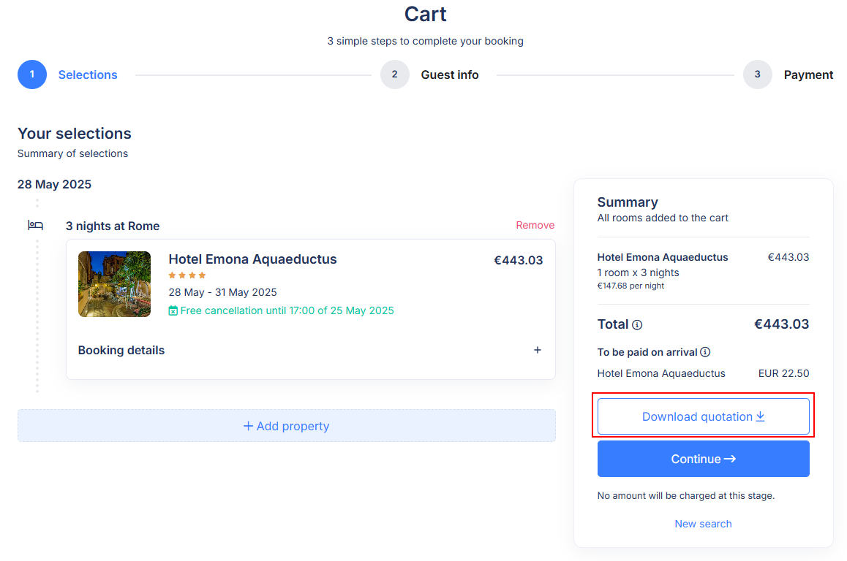Screen dimensions: 847x561
Task: Click the Booking details label
Action: coord(121,351)
